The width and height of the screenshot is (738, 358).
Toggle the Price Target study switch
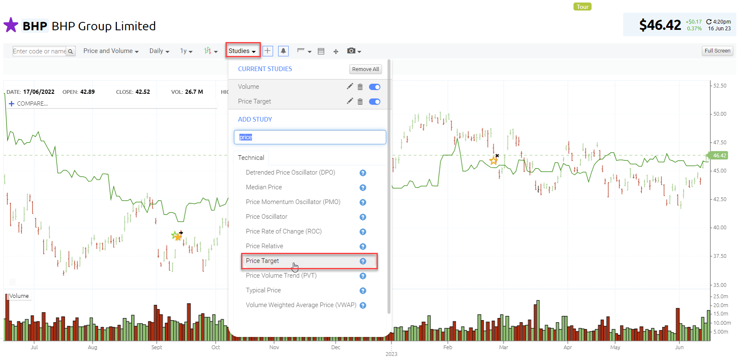pyautogui.click(x=374, y=102)
